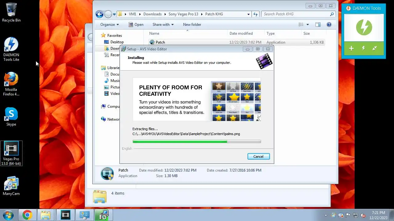Viewport: 394px width, 221px height.
Task: Open the Organize dropdown menu
Action: [x=110, y=25]
